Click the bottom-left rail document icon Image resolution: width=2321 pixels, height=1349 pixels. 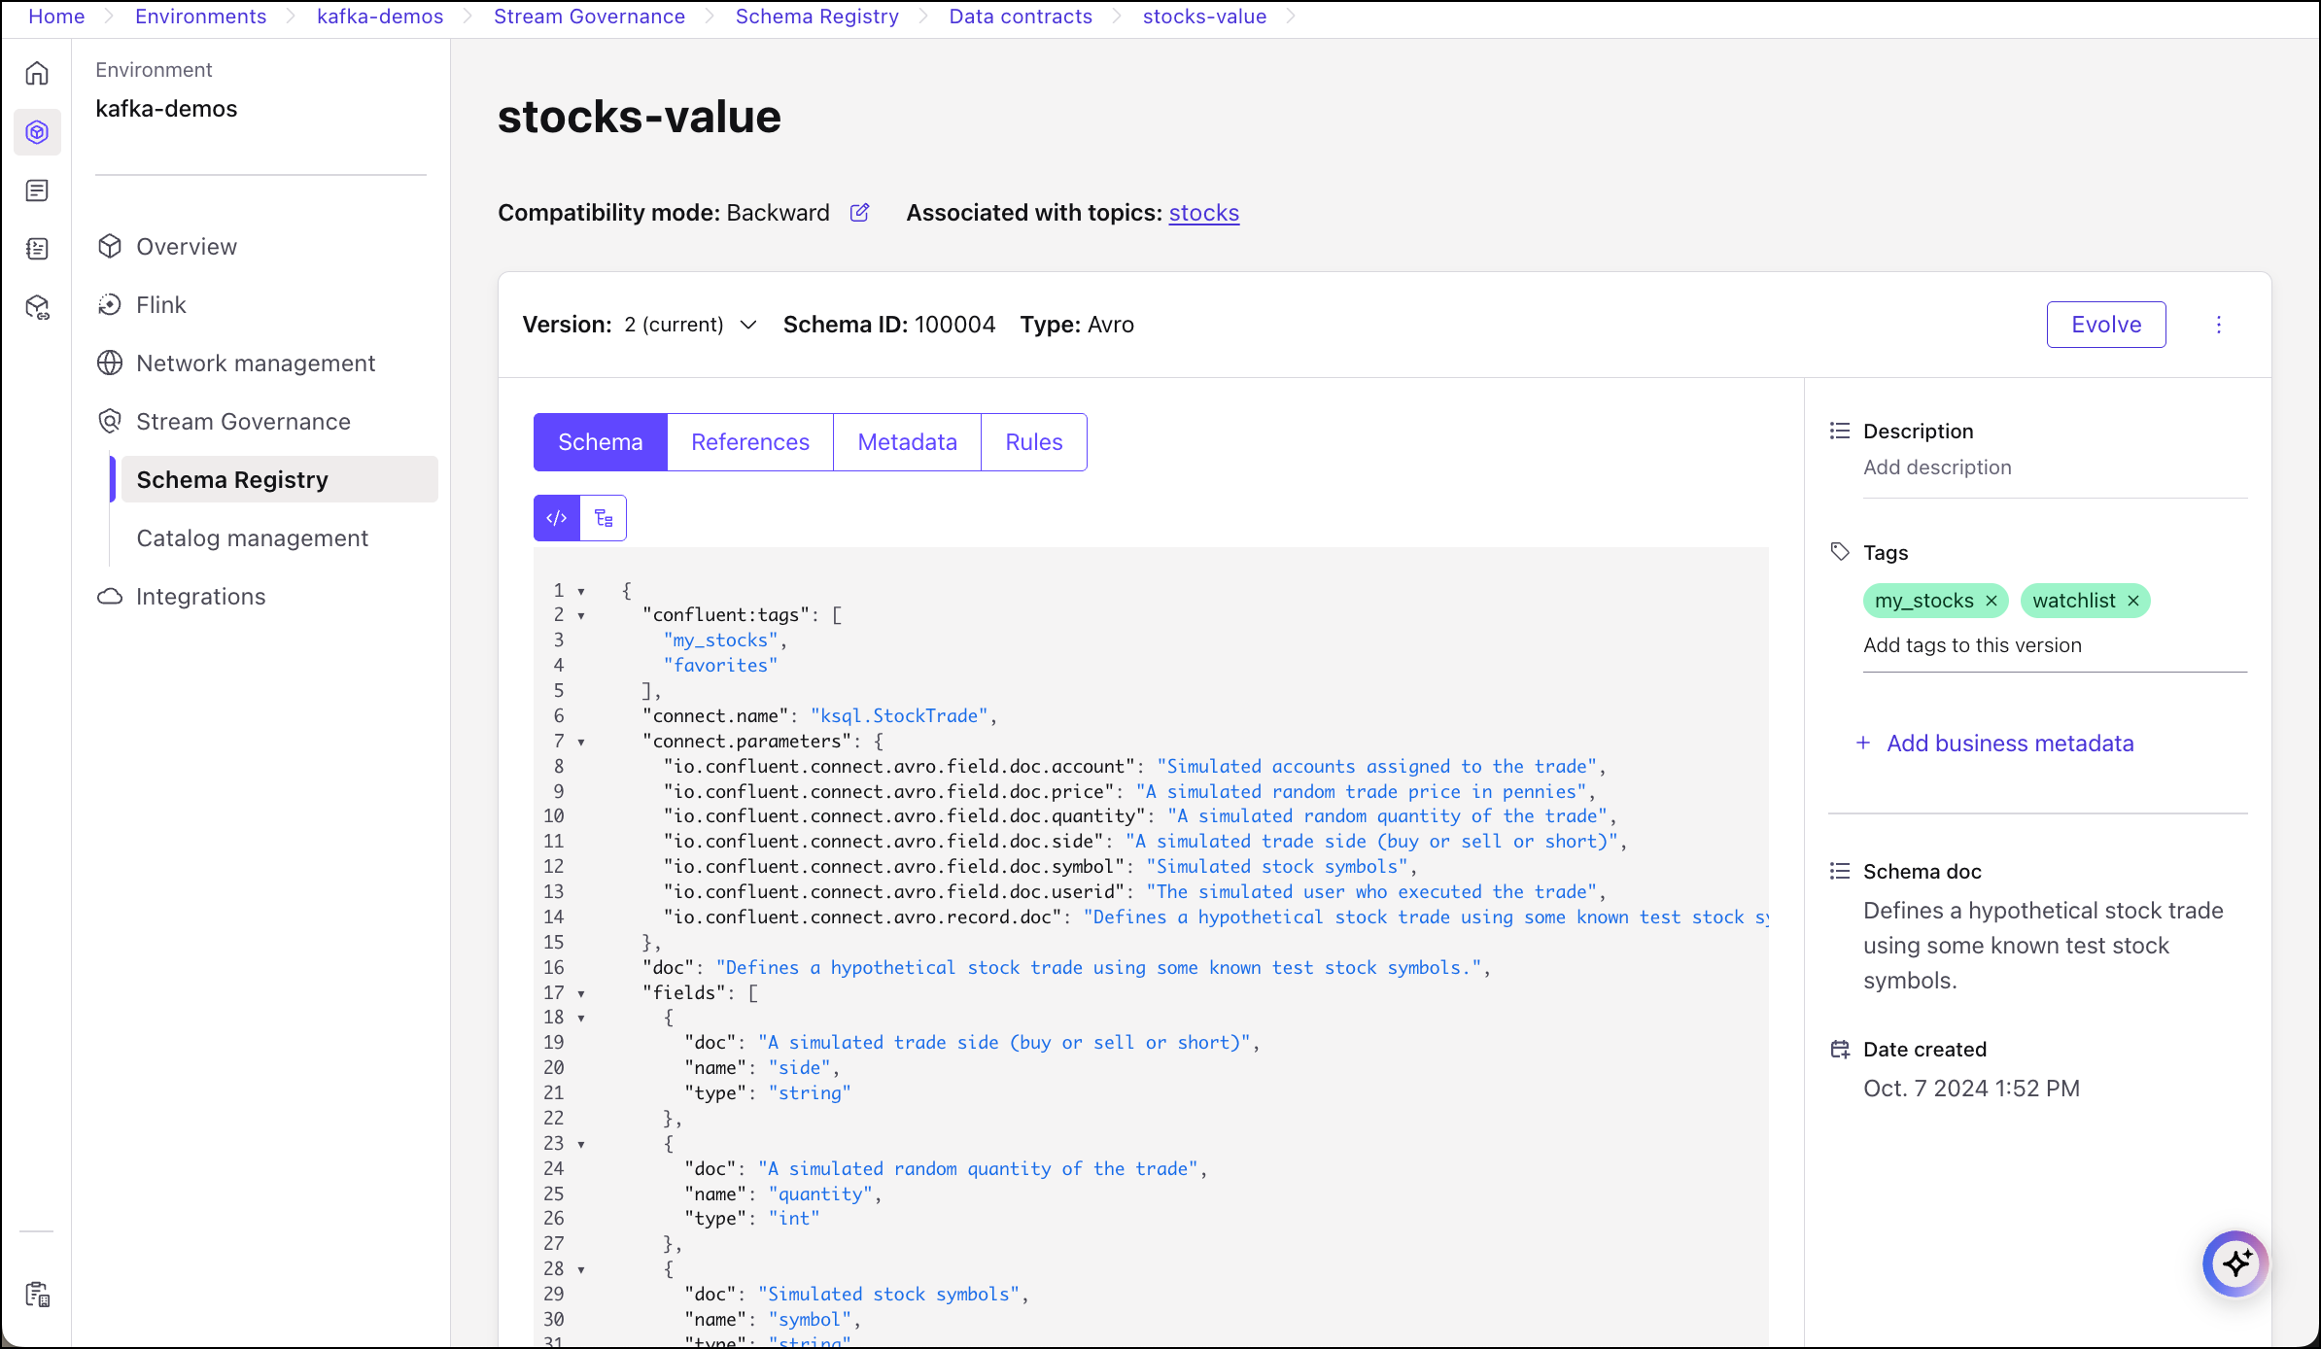[37, 1294]
